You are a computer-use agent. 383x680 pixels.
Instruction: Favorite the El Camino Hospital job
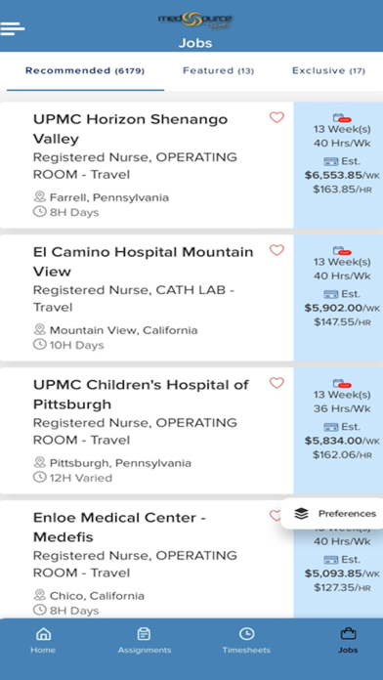[x=277, y=250]
